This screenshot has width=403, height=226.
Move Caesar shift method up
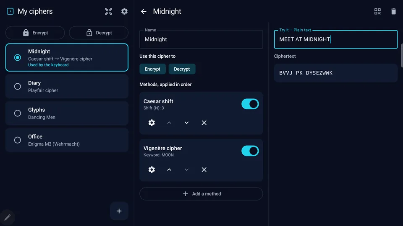coord(169,123)
